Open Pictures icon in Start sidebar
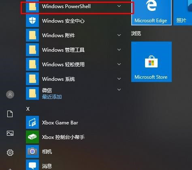The image size is (192, 170). (x=10, y=133)
